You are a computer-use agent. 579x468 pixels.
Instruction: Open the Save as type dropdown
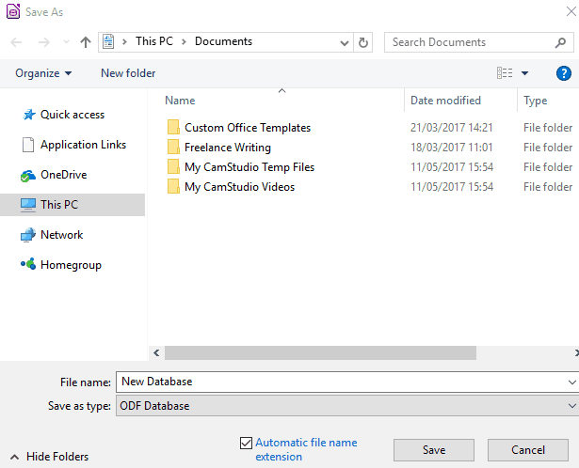[x=347, y=406]
